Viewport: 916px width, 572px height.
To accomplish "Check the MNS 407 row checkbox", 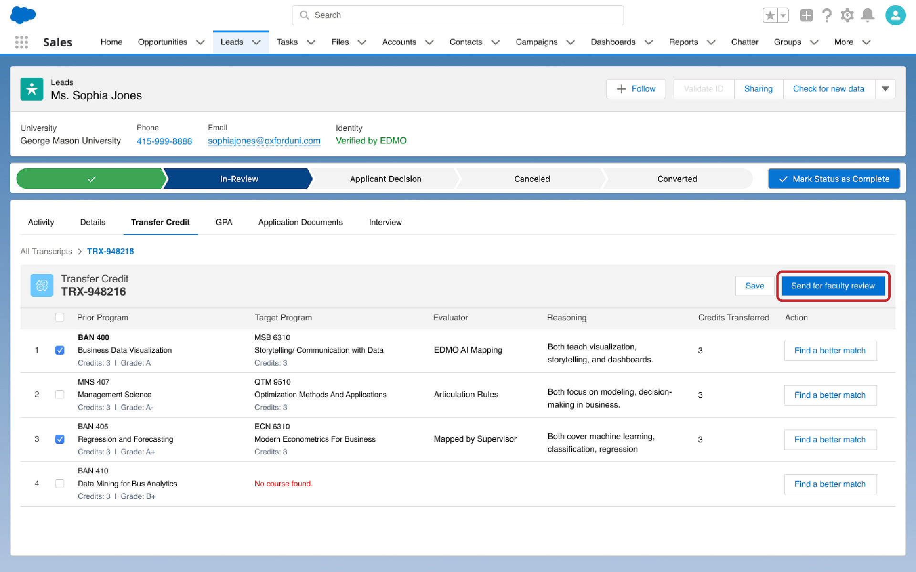I will (x=60, y=395).
